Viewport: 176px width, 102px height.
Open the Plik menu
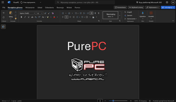(4, 8)
